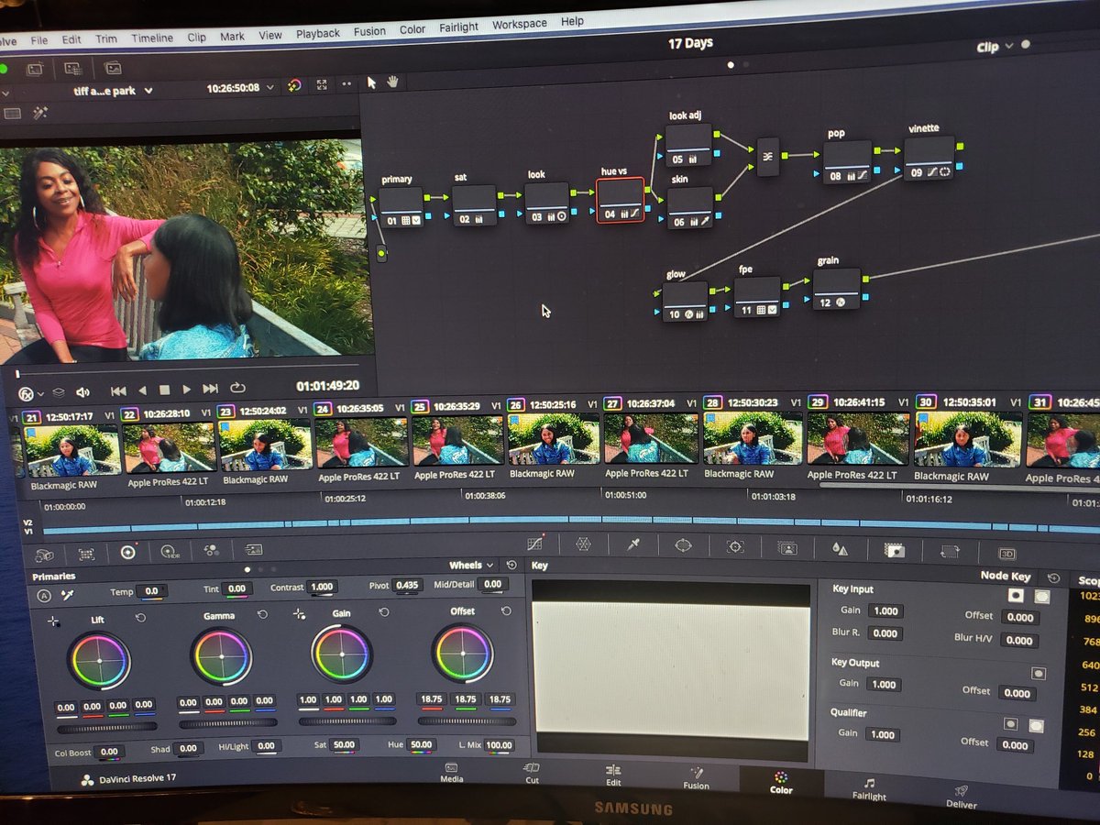Select node 12 'grain'

836,289
